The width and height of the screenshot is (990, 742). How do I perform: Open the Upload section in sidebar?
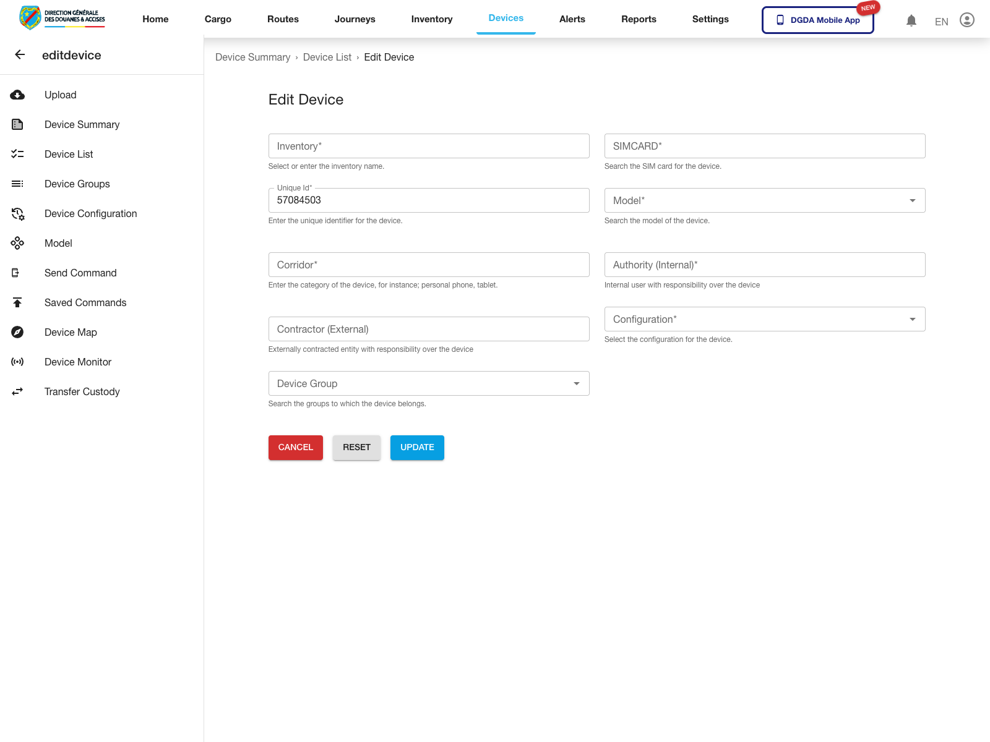click(17, 95)
